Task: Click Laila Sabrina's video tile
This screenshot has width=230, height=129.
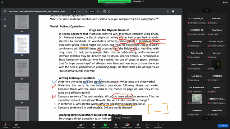Action: pos(197,76)
